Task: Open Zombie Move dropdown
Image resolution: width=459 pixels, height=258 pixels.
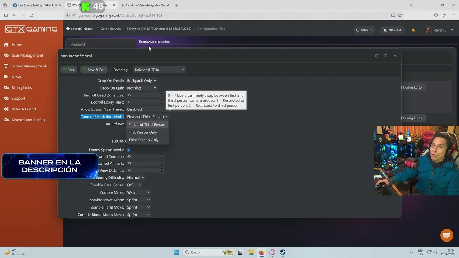Action: click(138, 192)
